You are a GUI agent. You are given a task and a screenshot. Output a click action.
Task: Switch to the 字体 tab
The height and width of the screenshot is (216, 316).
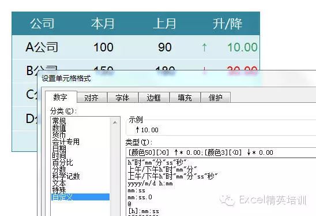(x=123, y=98)
